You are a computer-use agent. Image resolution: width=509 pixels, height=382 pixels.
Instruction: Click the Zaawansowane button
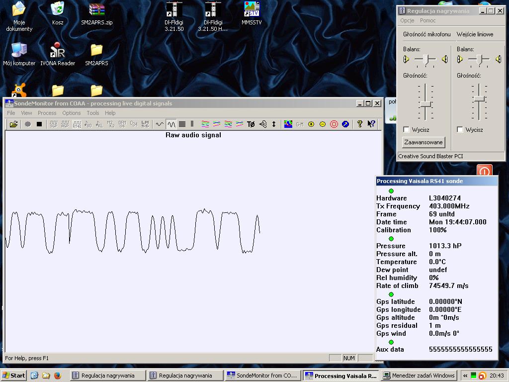pyautogui.click(x=424, y=142)
